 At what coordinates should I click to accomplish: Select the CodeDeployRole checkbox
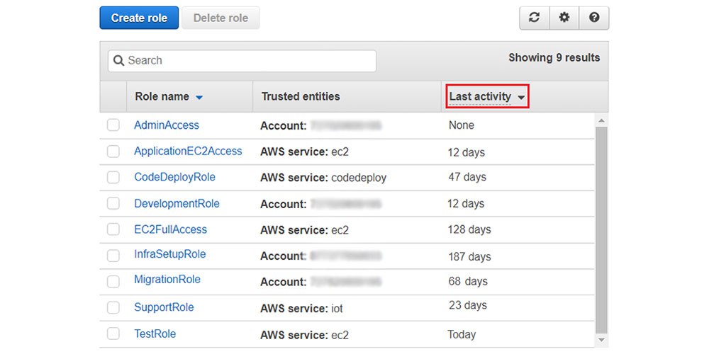click(x=113, y=178)
